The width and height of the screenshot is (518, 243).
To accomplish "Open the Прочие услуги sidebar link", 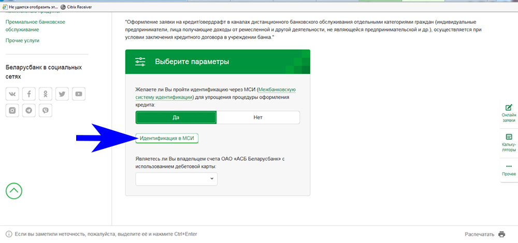I will tap(22, 40).
